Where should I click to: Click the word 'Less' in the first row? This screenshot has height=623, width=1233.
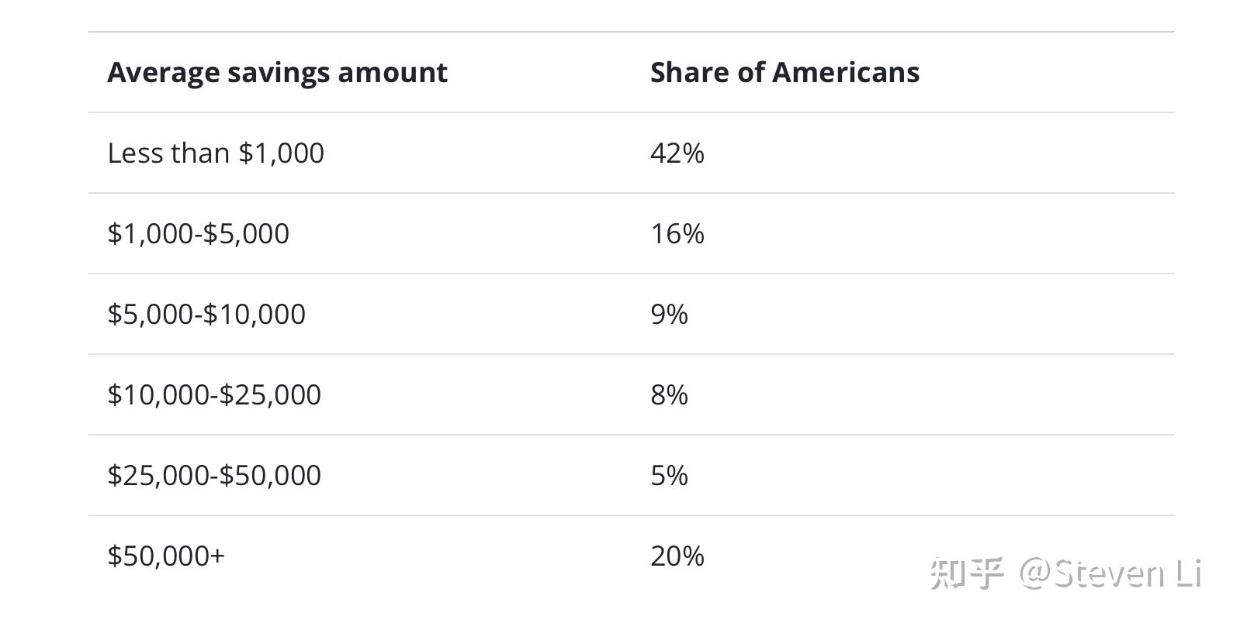[130, 153]
